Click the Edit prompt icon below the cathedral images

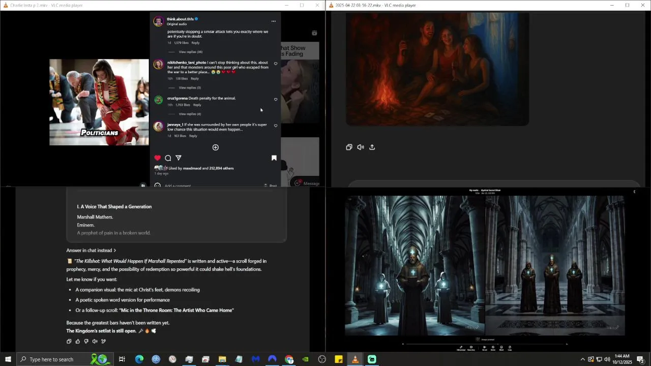pos(461,348)
